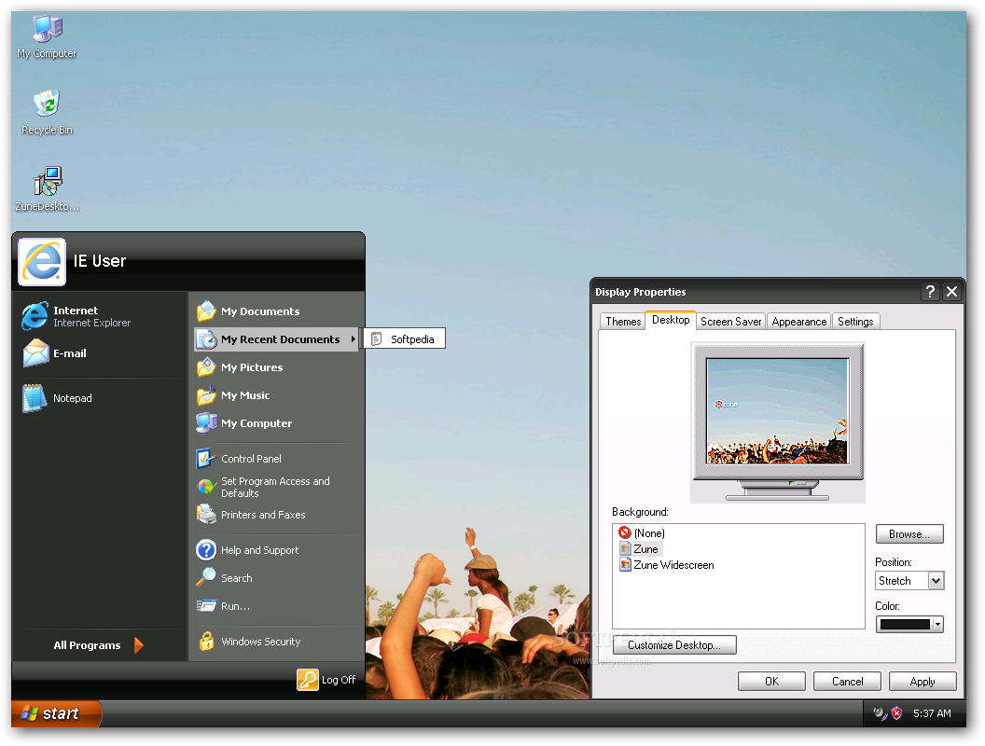Click the E-mail envelope icon
Viewport: 985px width, 746px height.
tap(35, 353)
